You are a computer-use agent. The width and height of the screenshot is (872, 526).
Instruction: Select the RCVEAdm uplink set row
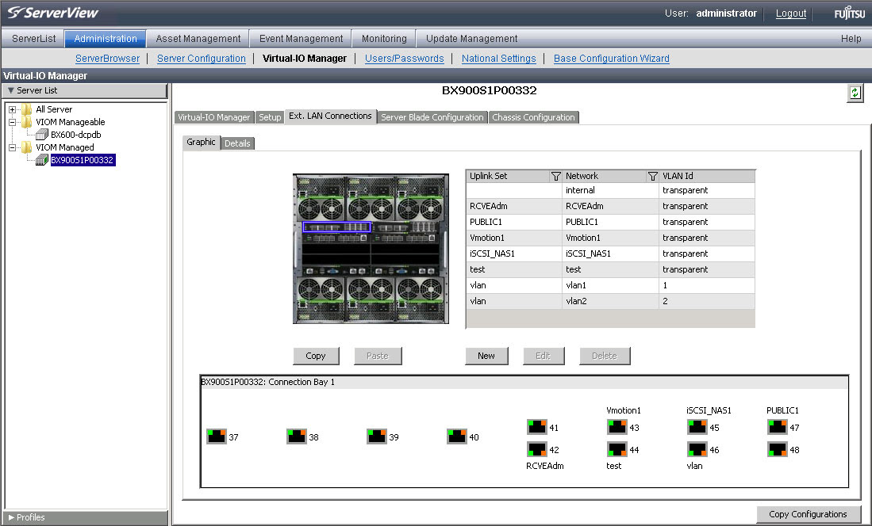(x=610, y=206)
